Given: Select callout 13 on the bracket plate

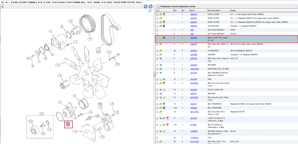Looking at the screenshot, I should tap(75, 131).
